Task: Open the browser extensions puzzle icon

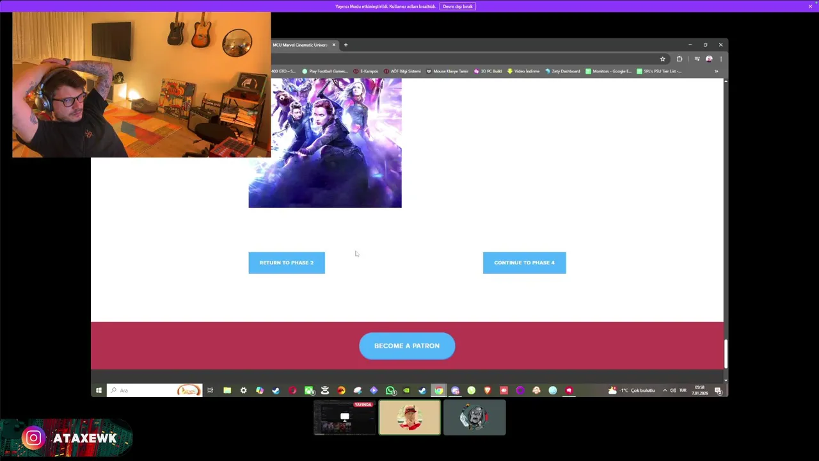Action: [x=680, y=59]
